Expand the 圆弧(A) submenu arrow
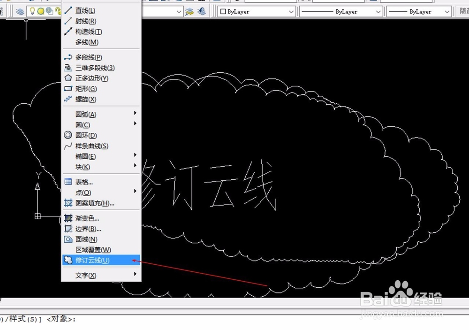The height and width of the screenshot is (330, 469). [135, 113]
